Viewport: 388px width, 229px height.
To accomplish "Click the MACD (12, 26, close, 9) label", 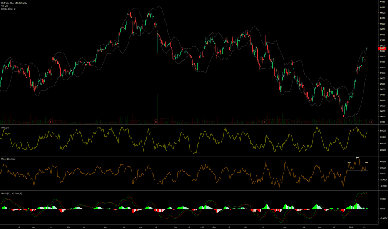I will [x=12, y=193].
